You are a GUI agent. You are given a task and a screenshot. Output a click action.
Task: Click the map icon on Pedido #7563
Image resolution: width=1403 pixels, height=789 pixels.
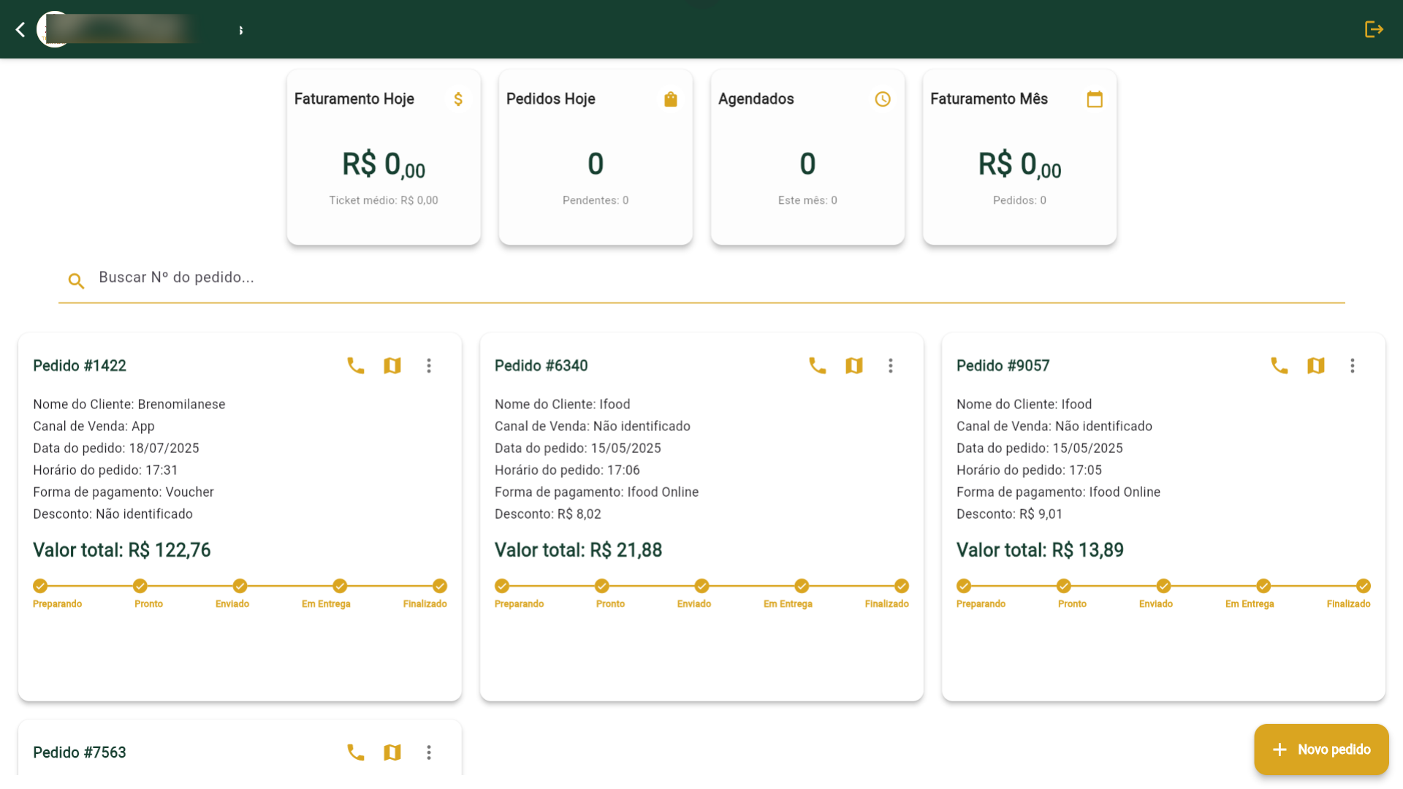pyautogui.click(x=392, y=752)
